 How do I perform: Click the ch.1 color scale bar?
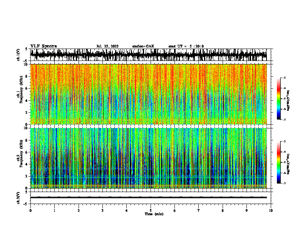coord(279,99)
